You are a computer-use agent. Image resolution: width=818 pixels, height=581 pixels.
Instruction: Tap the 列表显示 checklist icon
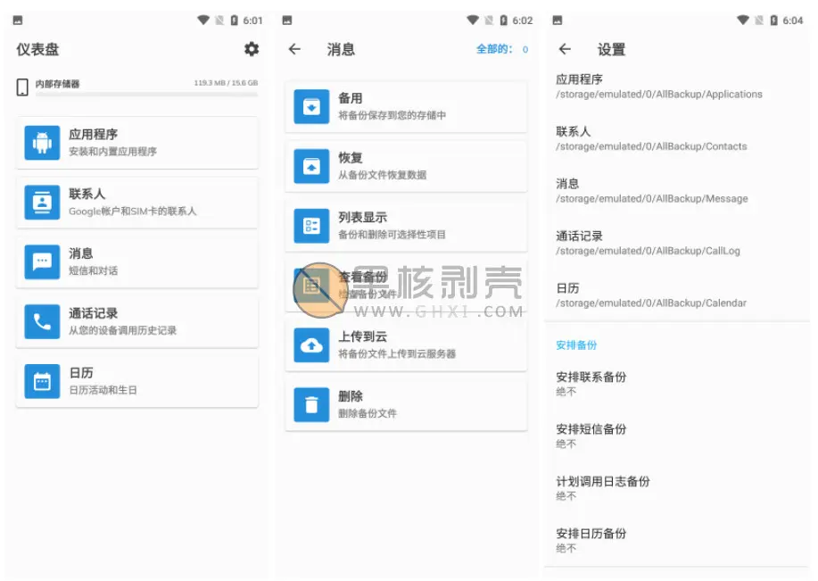(311, 226)
